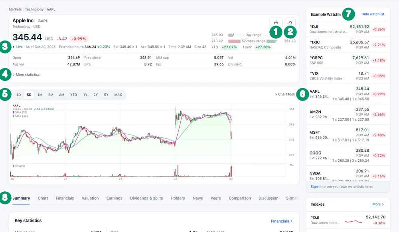The image size is (399, 232).
Task: Open ^GSPC S&P 500 watchlist row
Action: 348,60
